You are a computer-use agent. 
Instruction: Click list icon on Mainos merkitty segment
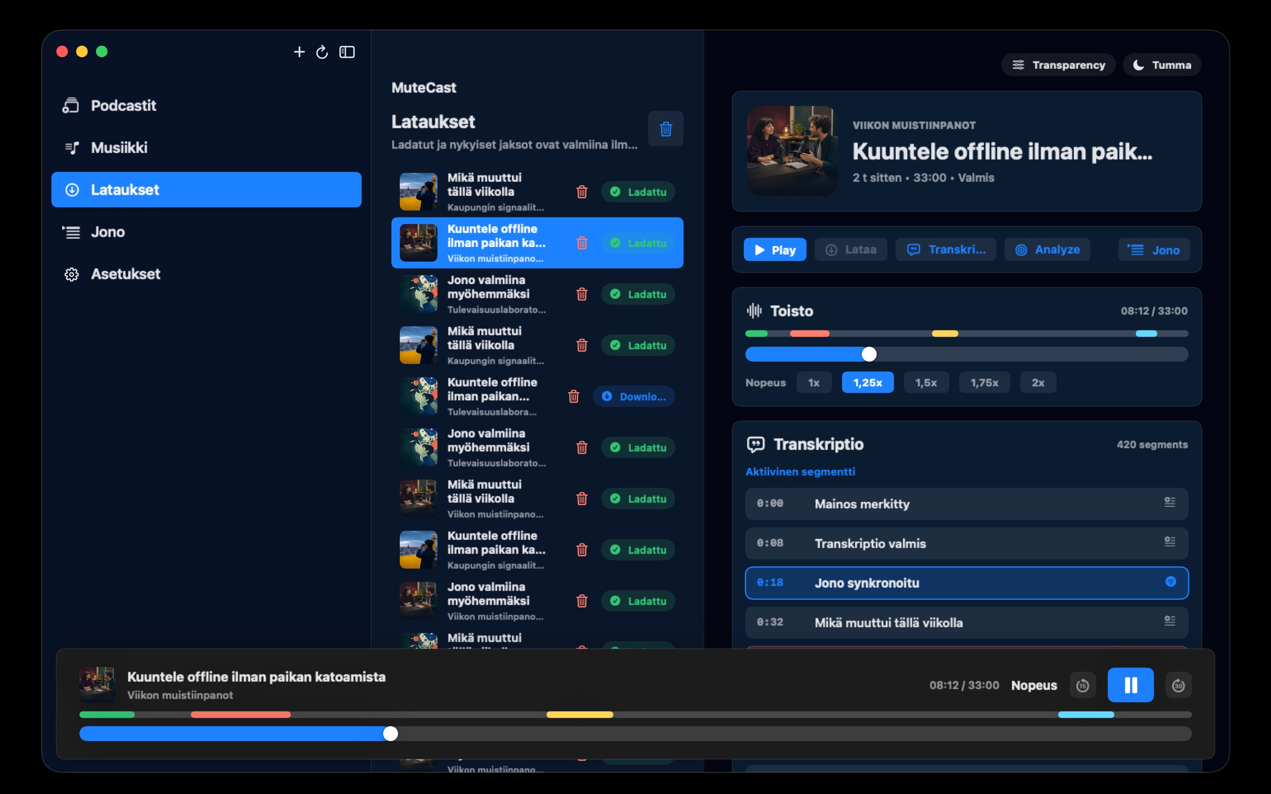click(1169, 502)
